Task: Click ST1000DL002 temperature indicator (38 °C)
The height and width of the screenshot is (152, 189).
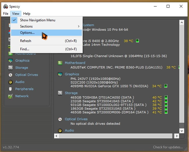Action: click(166, 105)
